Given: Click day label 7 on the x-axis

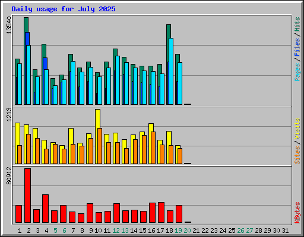Looking at the screenshot, I should [x=73, y=230].
